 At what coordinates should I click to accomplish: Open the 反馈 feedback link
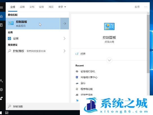[137, 7]
